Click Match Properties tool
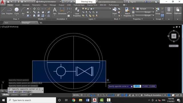 127,12
